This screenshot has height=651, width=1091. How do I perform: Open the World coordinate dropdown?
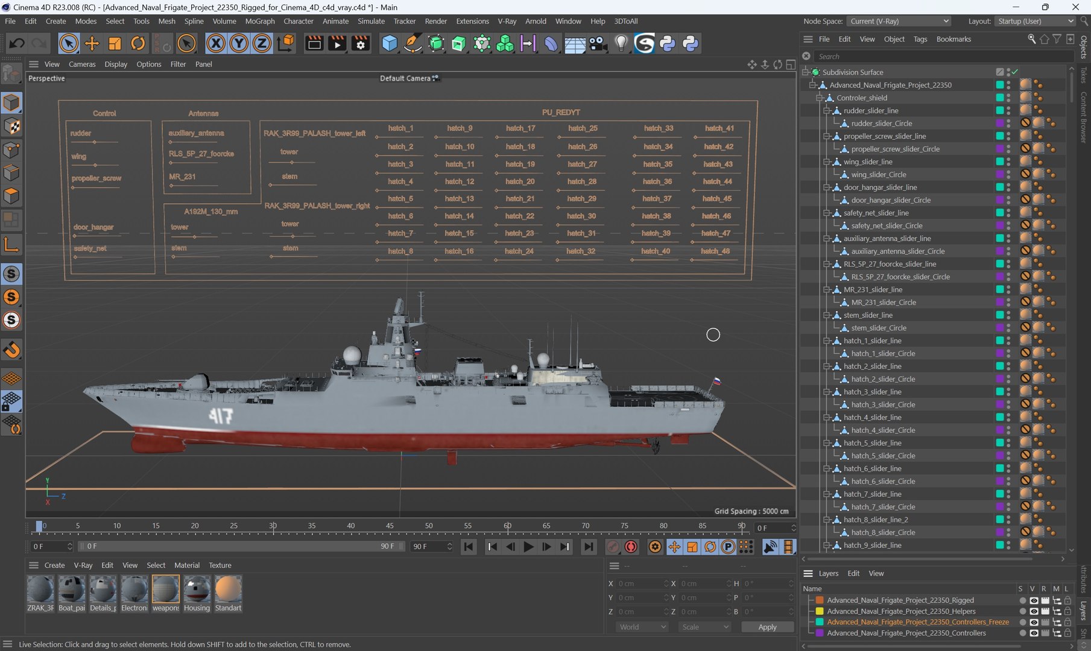click(x=642, y=627)
